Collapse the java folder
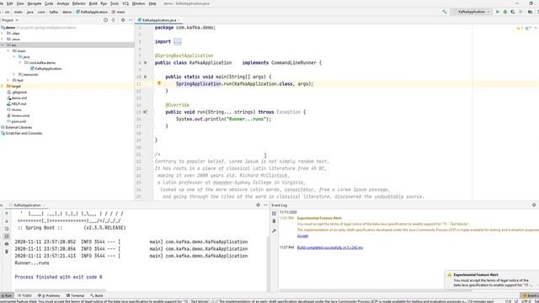 coord(14,56)
